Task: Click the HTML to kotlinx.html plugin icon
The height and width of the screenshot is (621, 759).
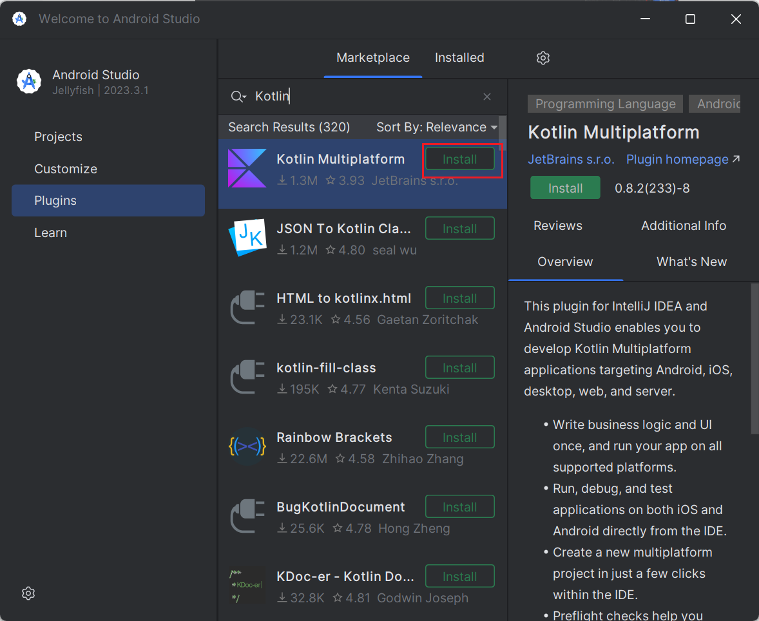Action: tap(247, 307)
